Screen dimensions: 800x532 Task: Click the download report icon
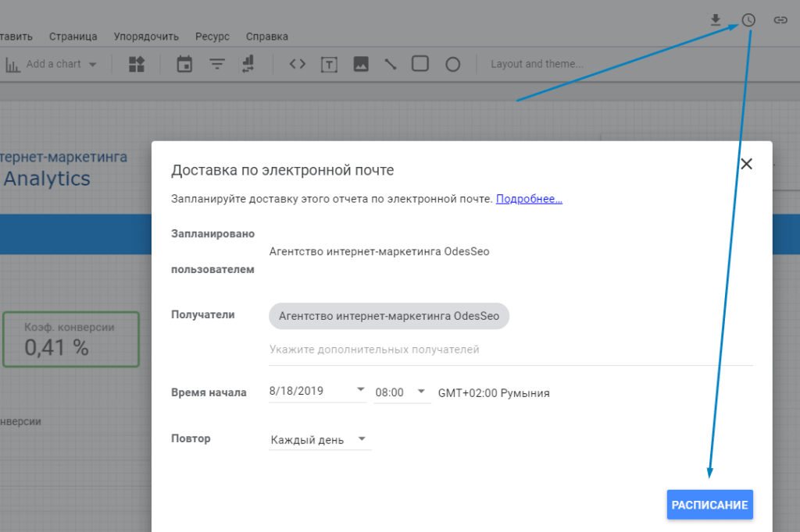[716, 20]
